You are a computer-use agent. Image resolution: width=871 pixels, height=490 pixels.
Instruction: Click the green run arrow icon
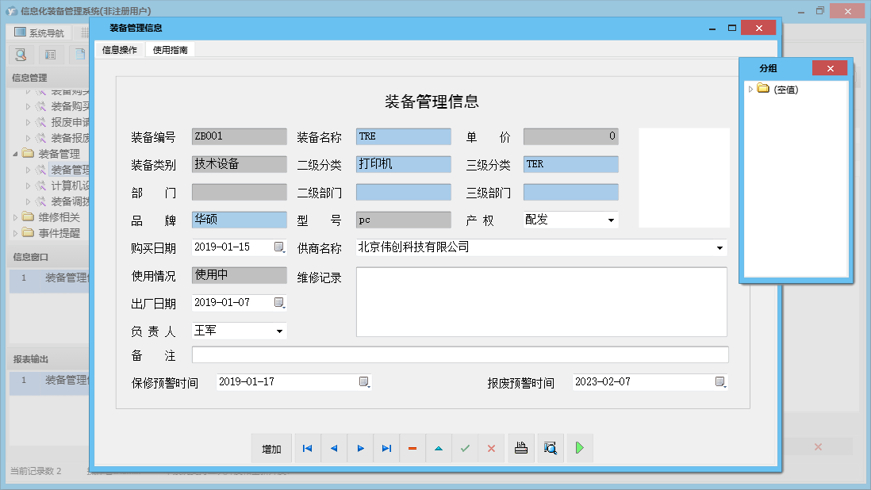click(x=579, y=448)
